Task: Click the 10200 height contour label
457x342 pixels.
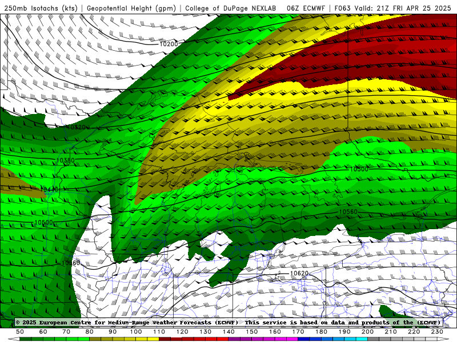Action: (x=169, y=44)
